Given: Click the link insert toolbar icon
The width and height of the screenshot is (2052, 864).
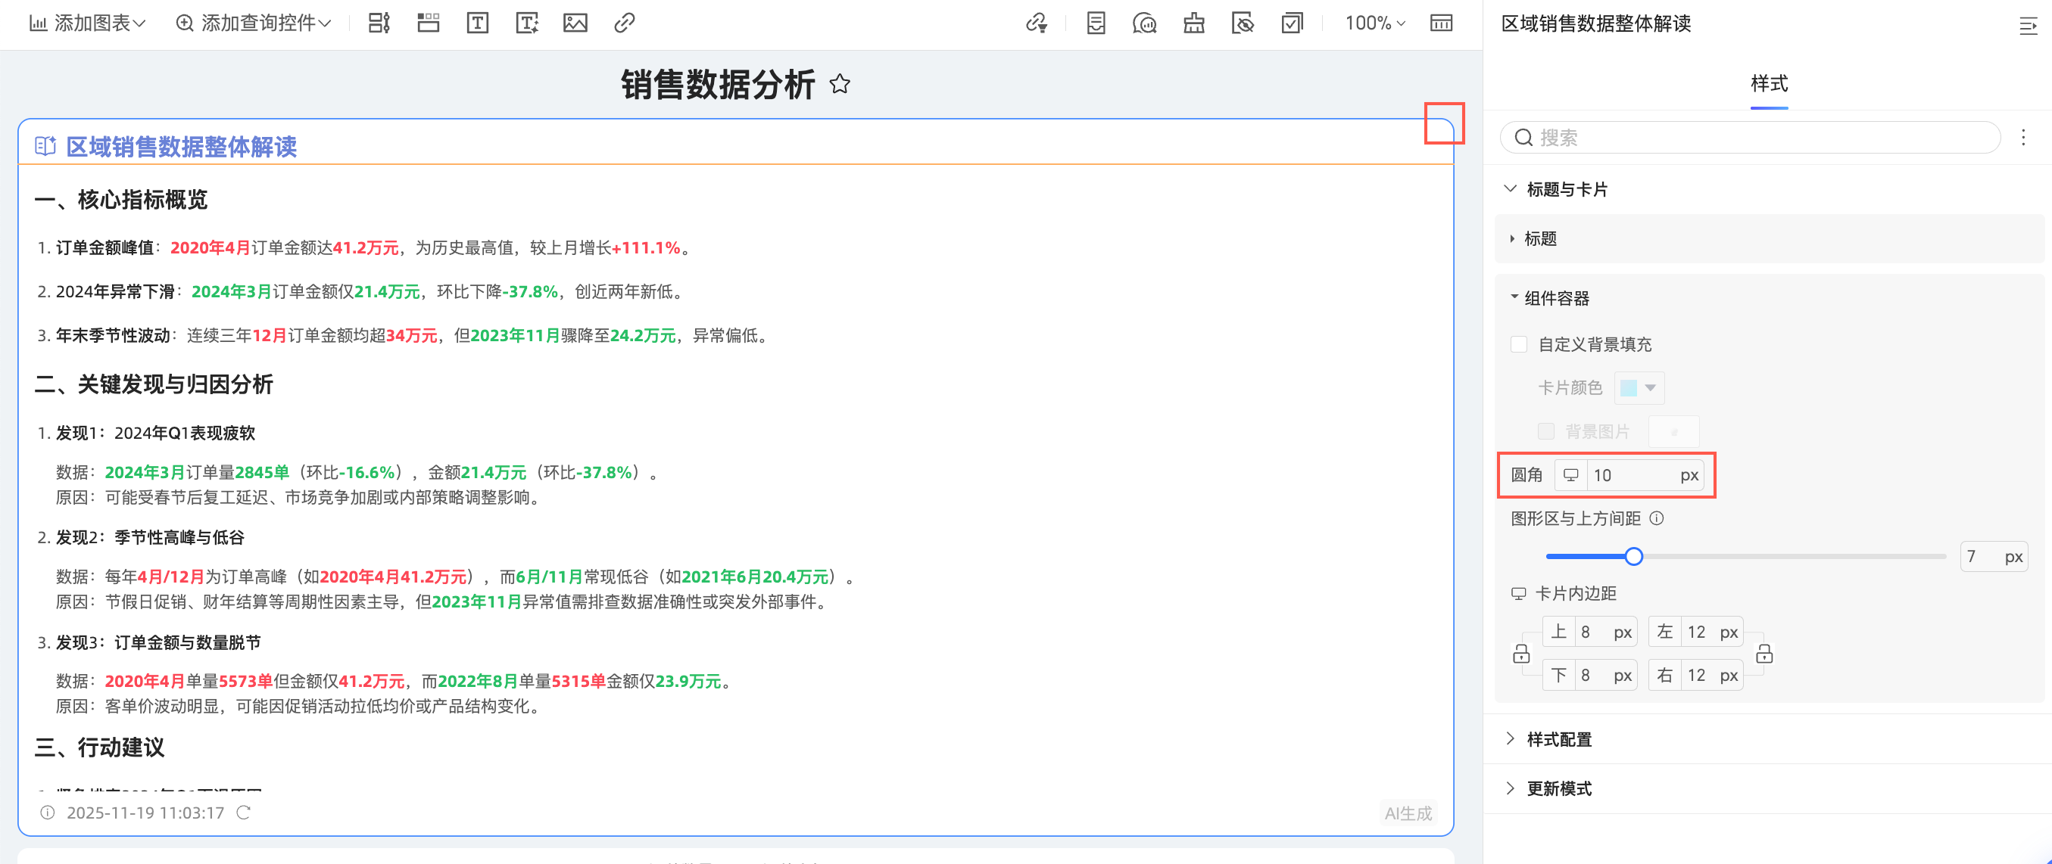Looking at the screenshot, I should [625, 23].
